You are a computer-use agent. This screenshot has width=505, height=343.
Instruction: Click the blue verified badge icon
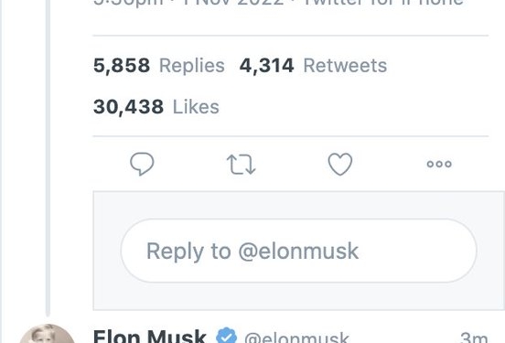[226, 336]
